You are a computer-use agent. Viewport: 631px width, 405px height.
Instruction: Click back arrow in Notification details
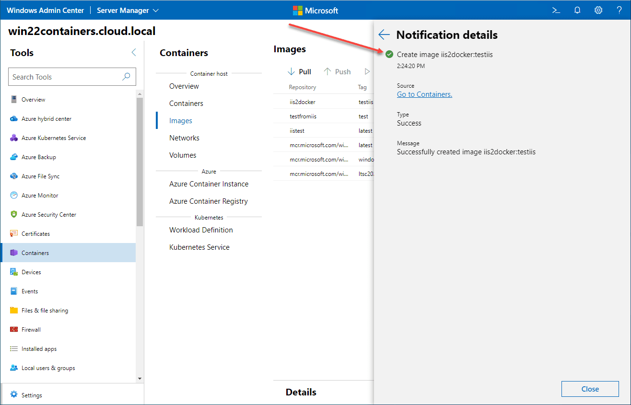coord(384,35)
